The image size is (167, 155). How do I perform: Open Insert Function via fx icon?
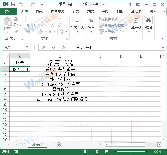click(x=64, y=47)
